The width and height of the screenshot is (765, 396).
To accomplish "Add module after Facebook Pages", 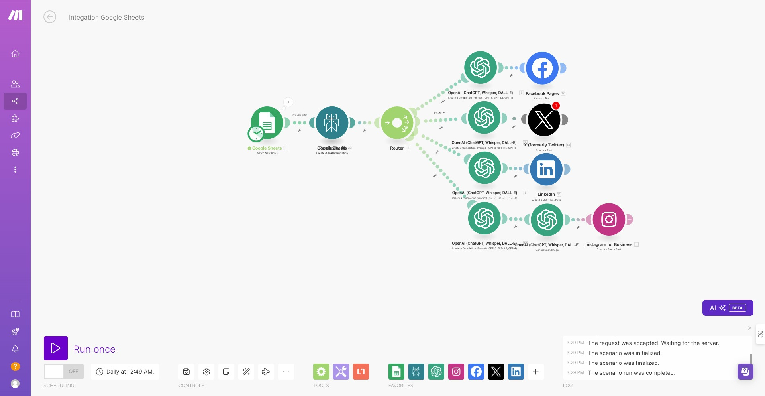I will (563, 68).
